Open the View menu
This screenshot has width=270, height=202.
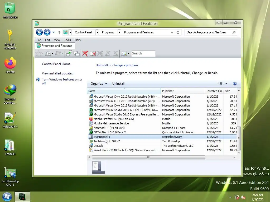point(57,40)
